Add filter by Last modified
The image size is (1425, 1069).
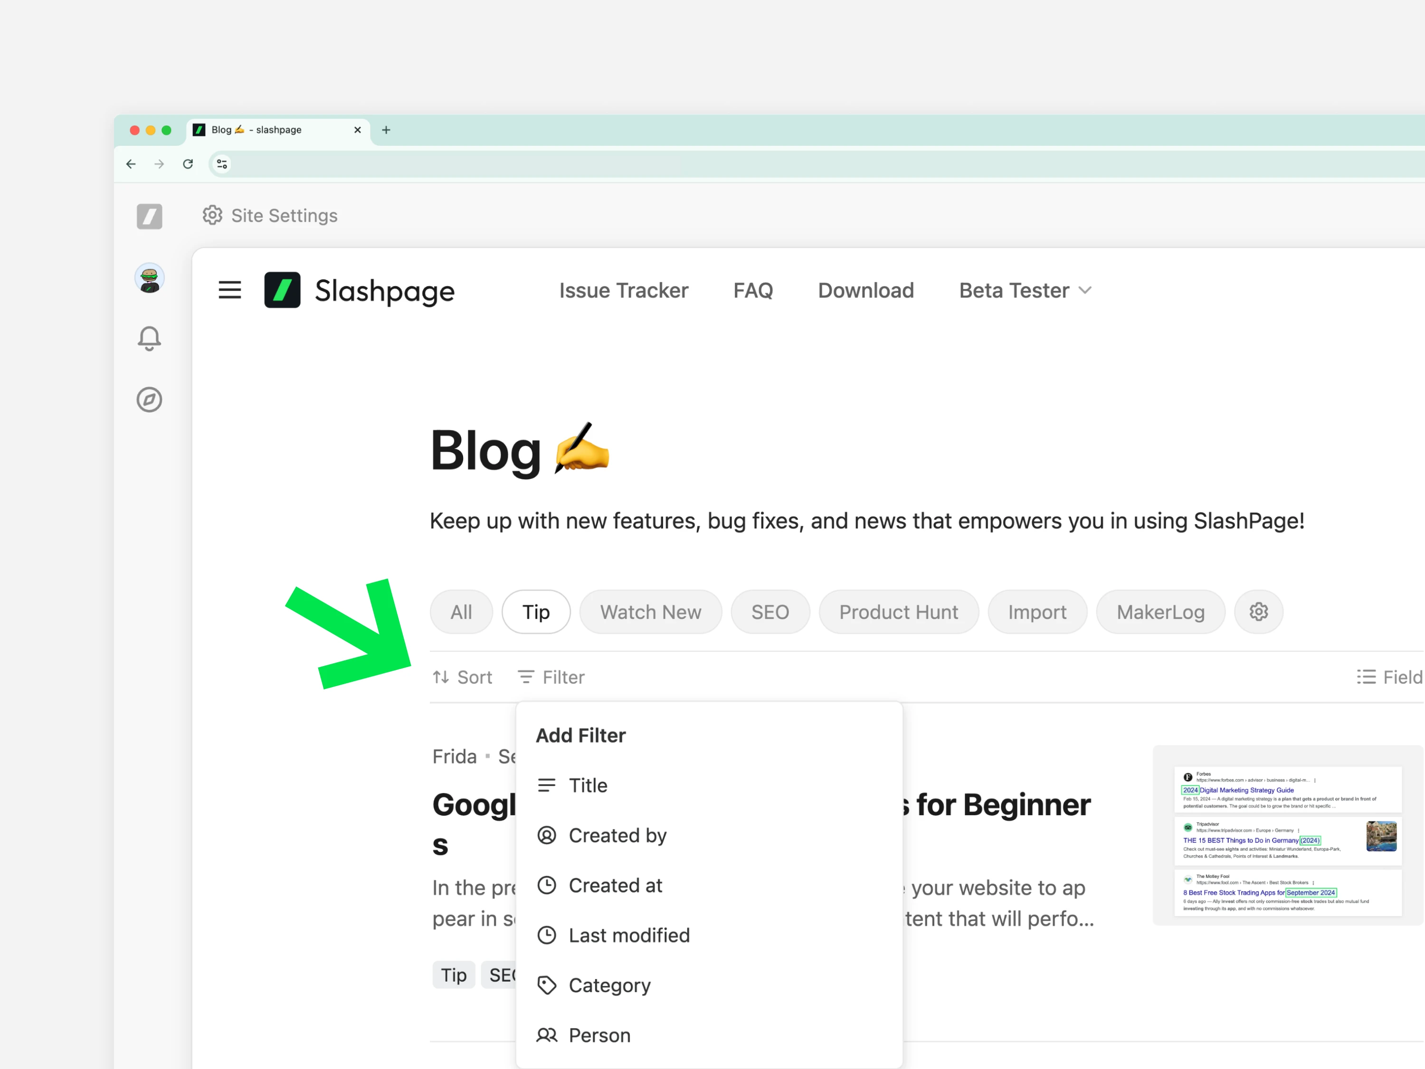pos(709,935)
